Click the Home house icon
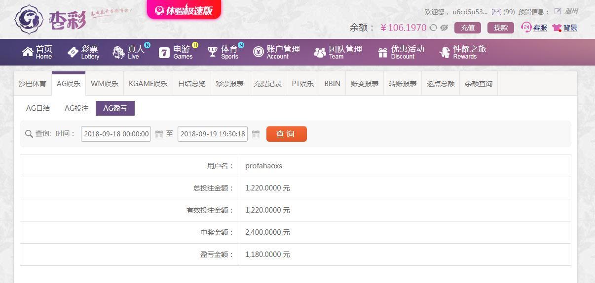This screenshot has height=283, width=595. 28,52
